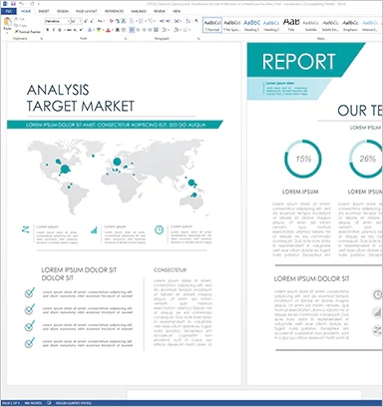Click the ANALYSIS TARGET MARKET heading text
The image size is (383, 407).
(x=81, y=98)
